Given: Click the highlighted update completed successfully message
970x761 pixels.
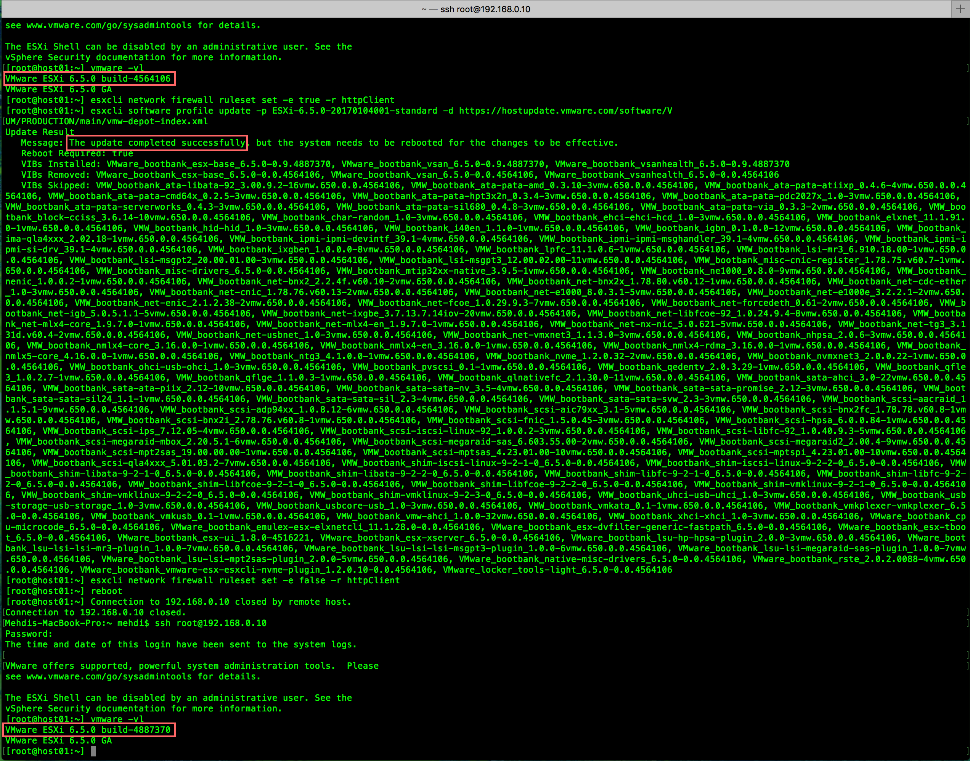Looking at the screenshot, I should (157, 143).
